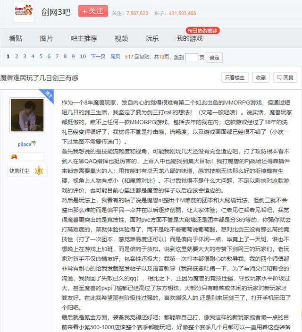Open the 吧主推荐 tab
Viewport: 302px width, 332px height.
(x=84, y=39)
